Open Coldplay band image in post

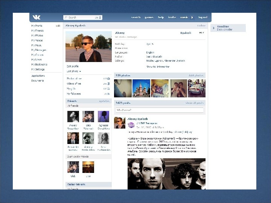pos(166,174)
